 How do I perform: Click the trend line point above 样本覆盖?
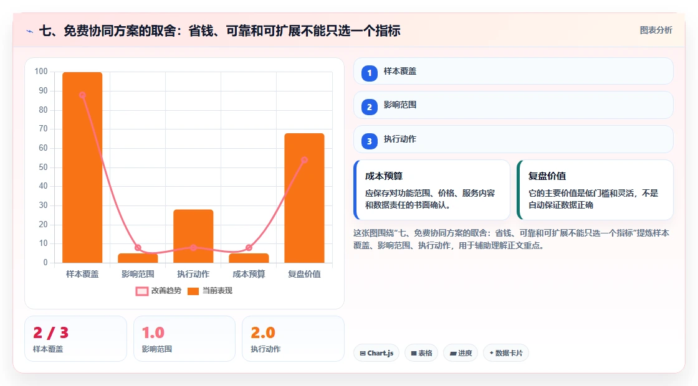[x=82, y=95]
